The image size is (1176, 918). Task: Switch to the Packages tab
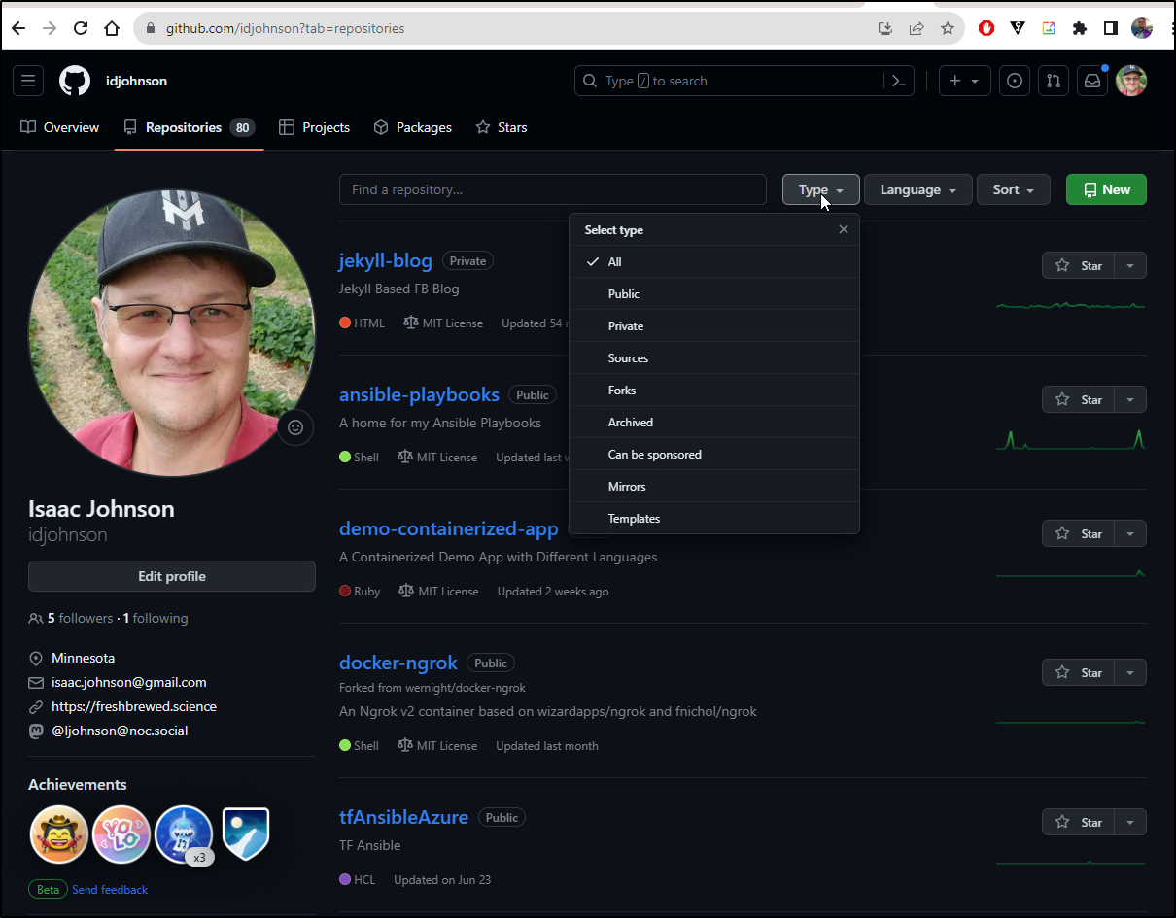[413, 127]
